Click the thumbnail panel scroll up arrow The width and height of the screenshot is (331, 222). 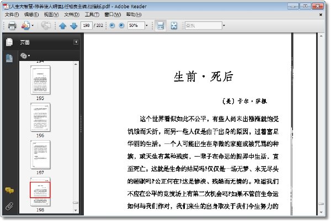tap(76, 64)
